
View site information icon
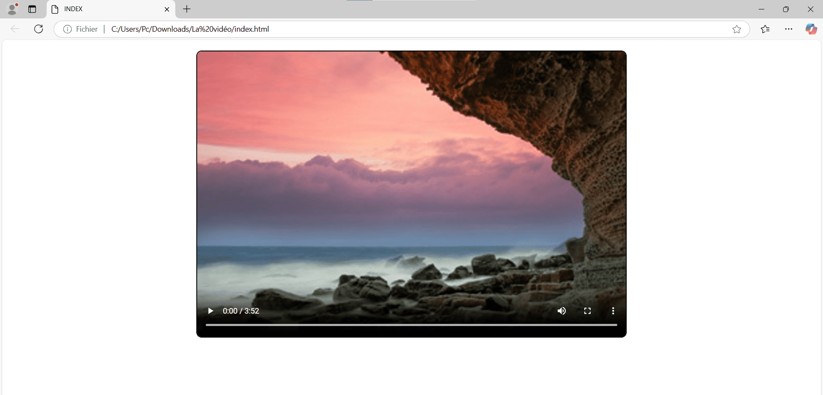67,29
